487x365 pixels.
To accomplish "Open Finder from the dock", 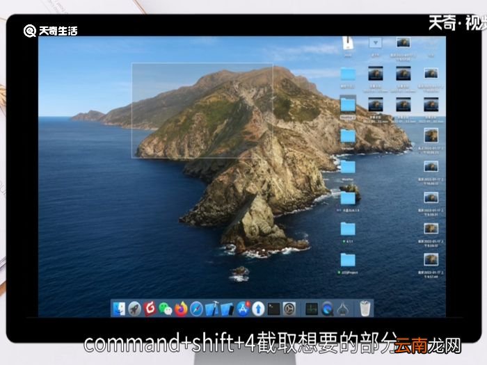I will click(119, 309).
